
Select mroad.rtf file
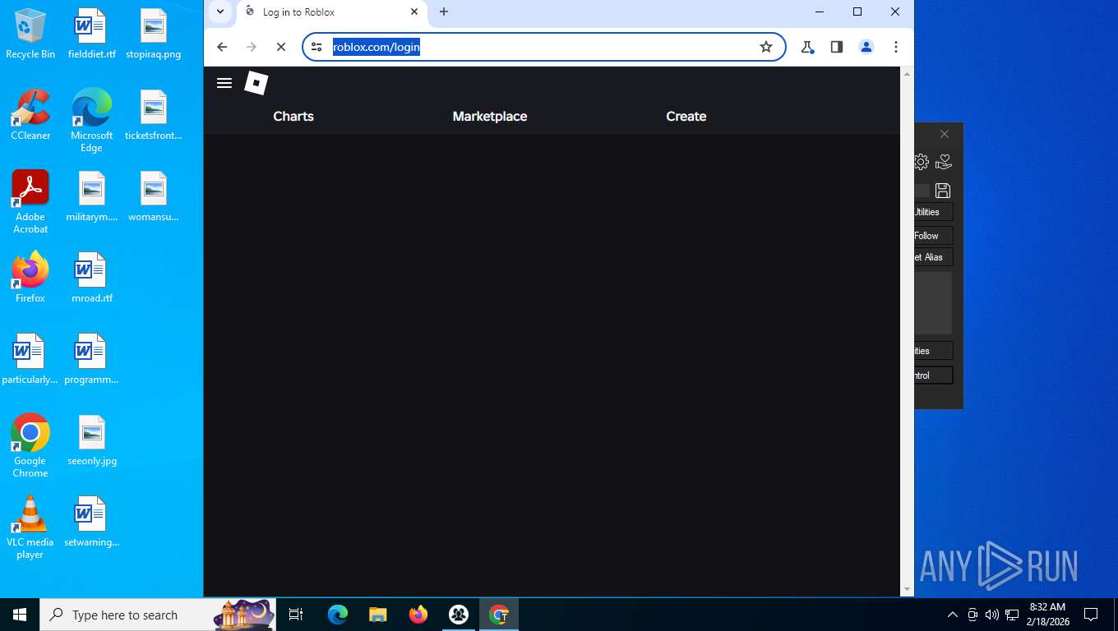coord(91,278)
